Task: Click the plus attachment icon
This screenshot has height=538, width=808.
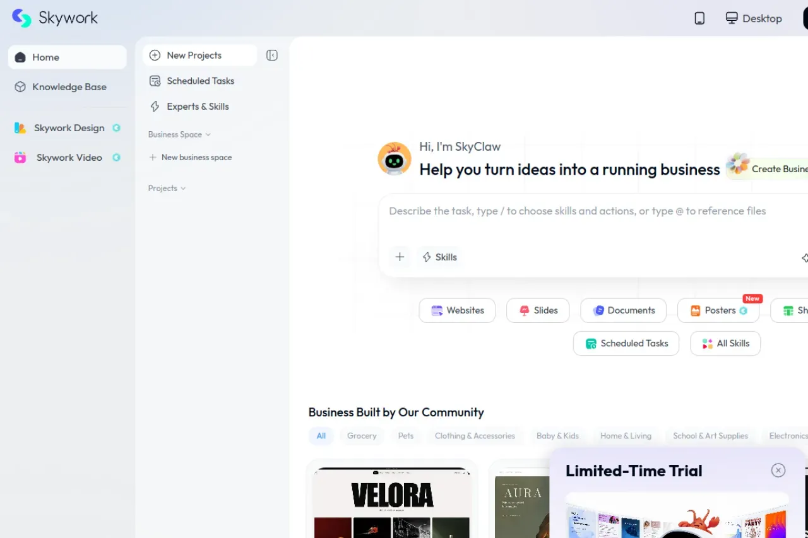Action: pos(400,257)
